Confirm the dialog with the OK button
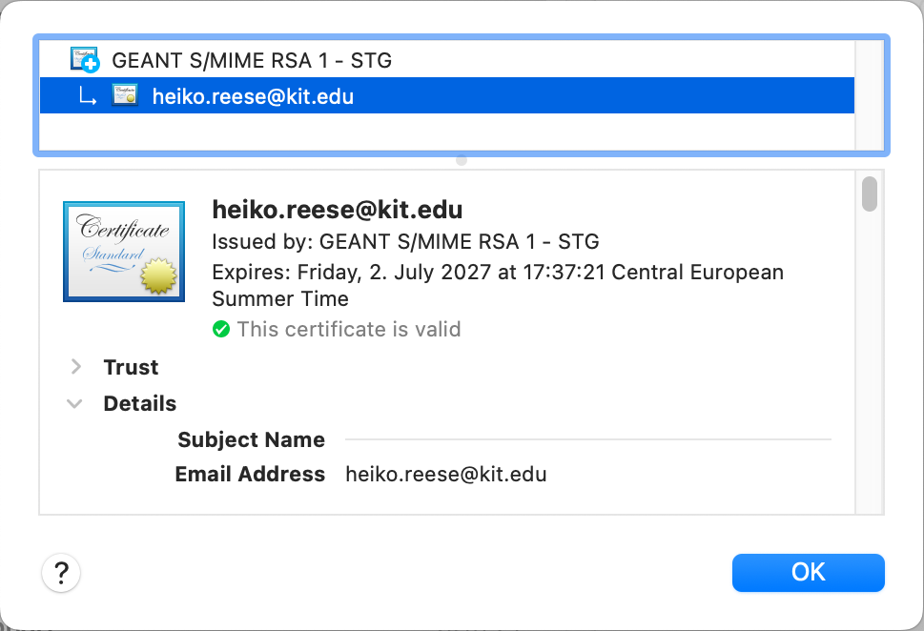This screenshot has width=924, height=631. tap(808, 573)
